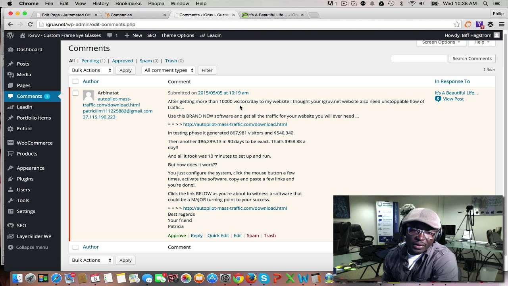508x286 pixels.
Task: Select the Arbinatat comment checkbox
Action: click(75, 93)
